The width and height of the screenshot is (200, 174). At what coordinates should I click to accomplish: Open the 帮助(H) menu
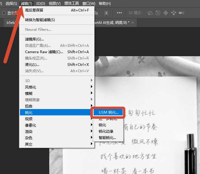click(105, 3)
